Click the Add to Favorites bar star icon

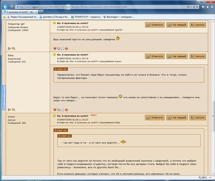click(x=4, y=17)
